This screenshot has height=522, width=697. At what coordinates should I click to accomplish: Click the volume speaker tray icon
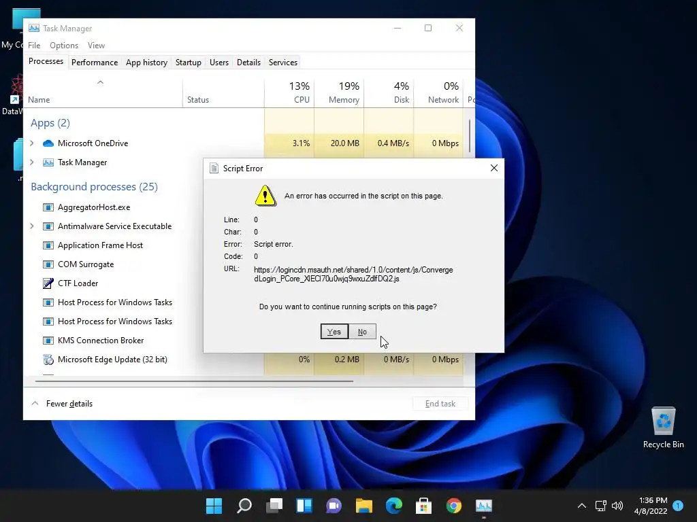coord(617,506)
